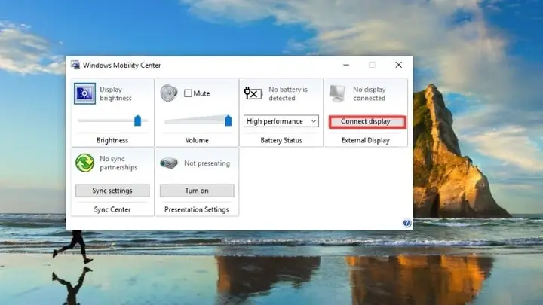The height and width of the screenshot is (305, 543).
Task: Click the 'External Display' tile label
Action: 365,140
